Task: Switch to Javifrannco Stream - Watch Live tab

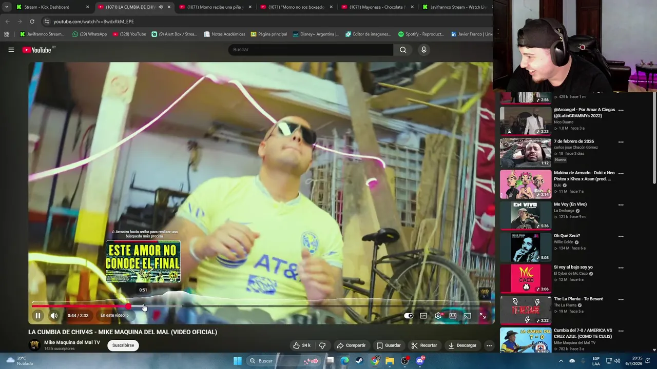Action: (456, 7)
